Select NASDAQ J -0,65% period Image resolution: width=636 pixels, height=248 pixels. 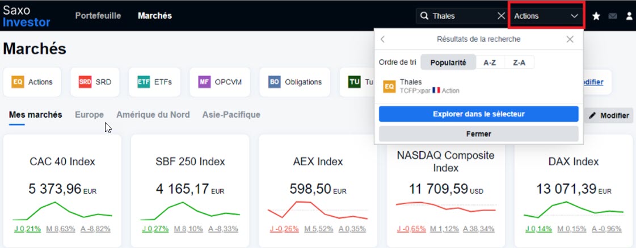pos(412,229)
